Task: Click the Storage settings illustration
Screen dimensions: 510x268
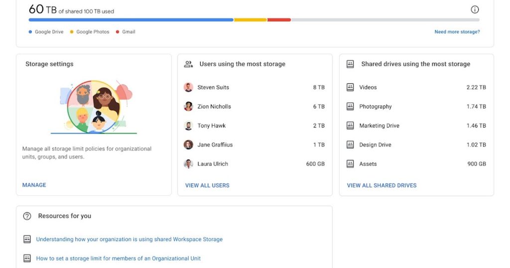Action: (x=94, y=107)
